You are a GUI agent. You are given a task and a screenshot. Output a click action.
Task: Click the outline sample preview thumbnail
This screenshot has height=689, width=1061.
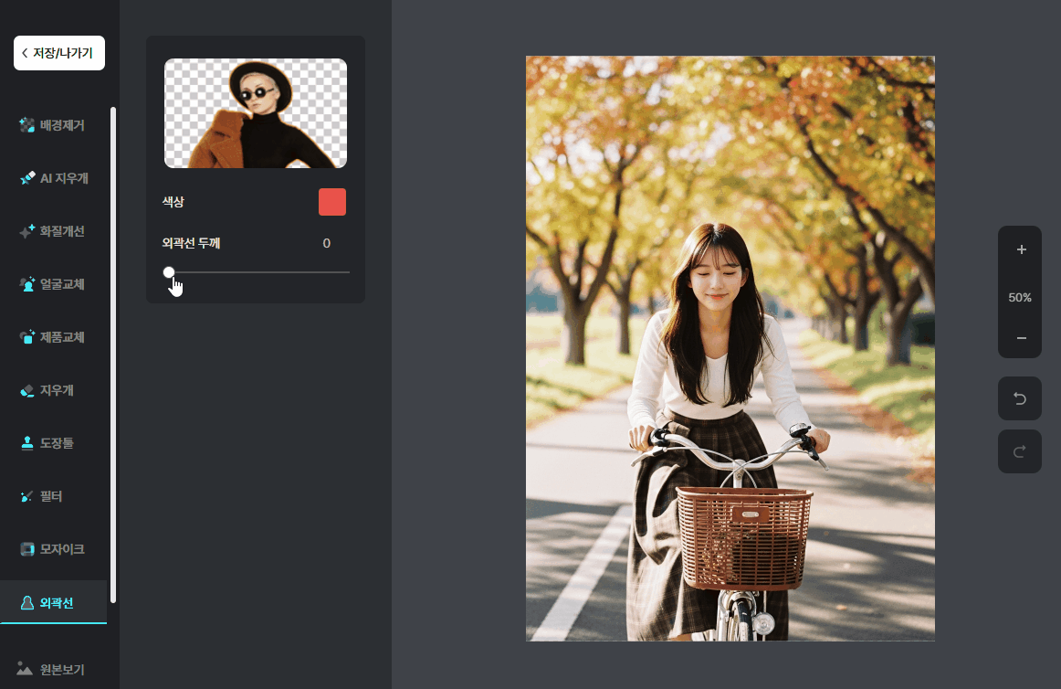(x=256, y=113)
